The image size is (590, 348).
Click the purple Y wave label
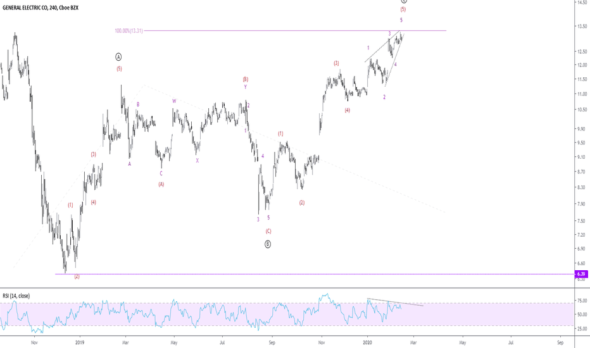pyautogui.click(x=246, y=87)
